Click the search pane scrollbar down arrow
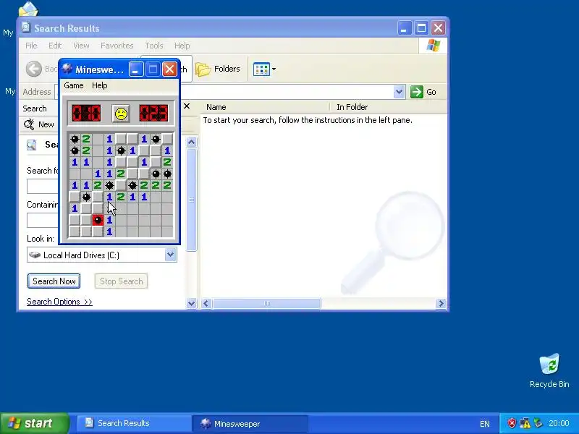 (191, 303)
